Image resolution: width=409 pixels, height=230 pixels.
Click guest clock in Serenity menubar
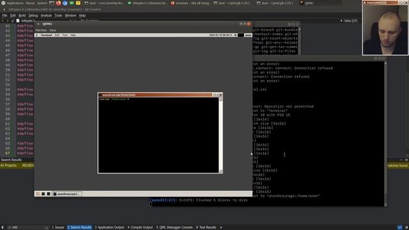tap(220, 35)
